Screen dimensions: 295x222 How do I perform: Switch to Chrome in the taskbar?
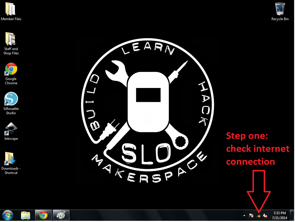pos(43,215)
